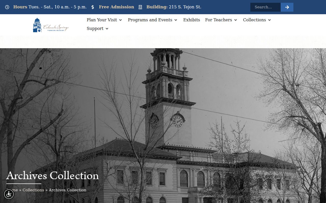Click the clock icon beside Hours
The width and height of the screenshot is (326, 203).
(x=7, y=7)
